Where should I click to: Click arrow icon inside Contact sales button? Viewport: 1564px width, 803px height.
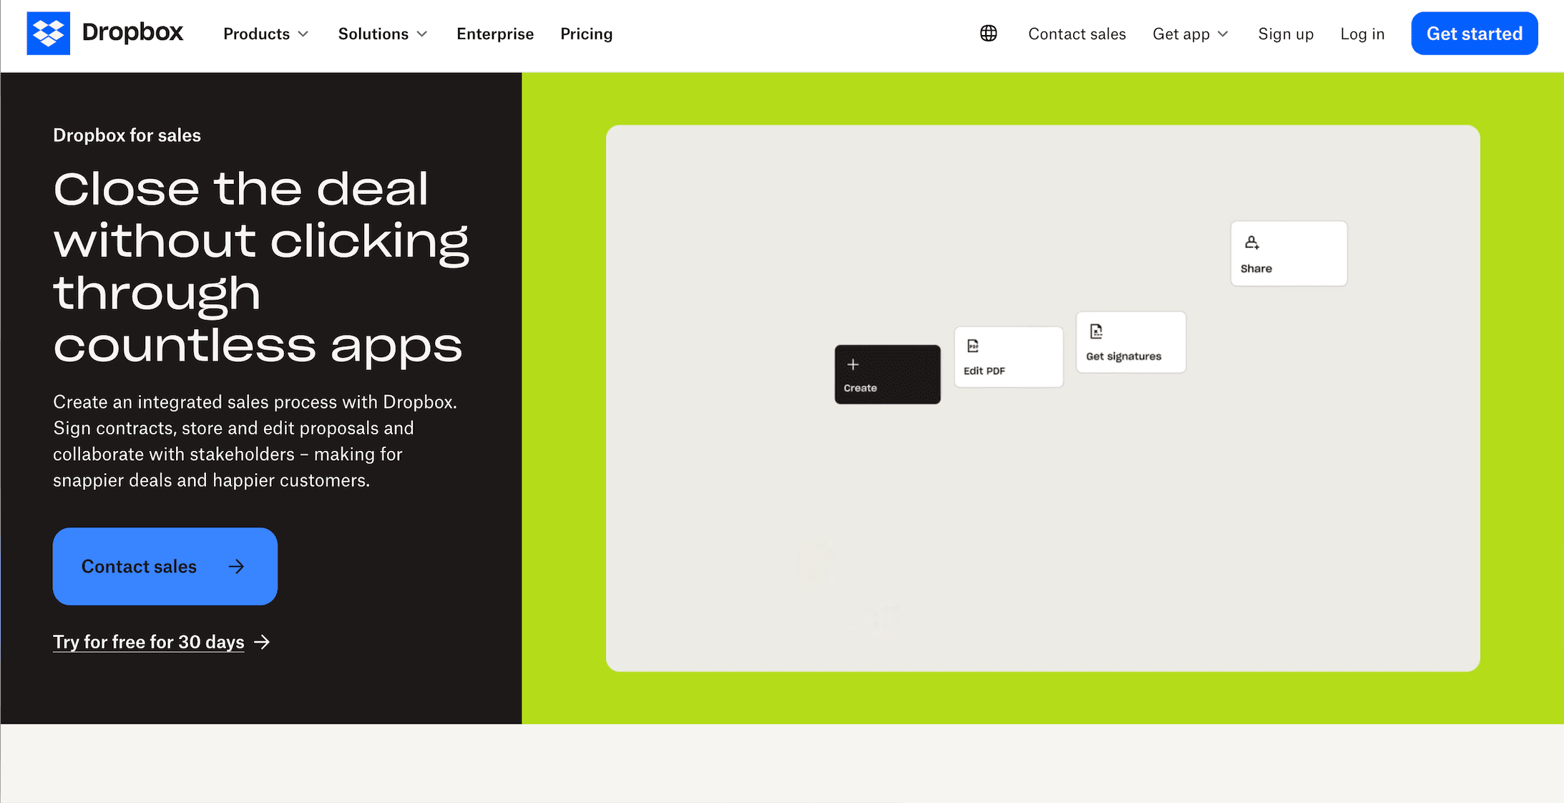point(236,567)
